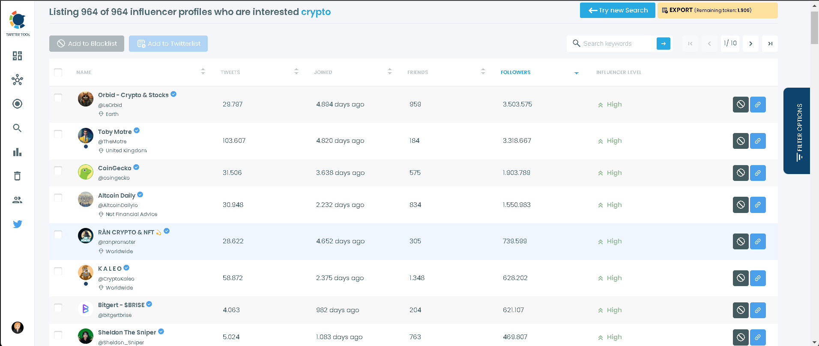Check the KALEO row checkbox
Image resolution: width=819 pixels, height=346 pixels.
coord(58,271)
